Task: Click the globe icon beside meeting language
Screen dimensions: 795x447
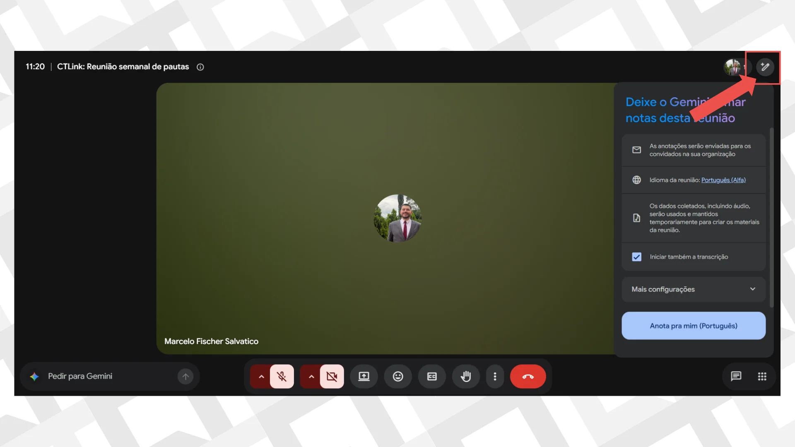Action: (x=636, y=180)
